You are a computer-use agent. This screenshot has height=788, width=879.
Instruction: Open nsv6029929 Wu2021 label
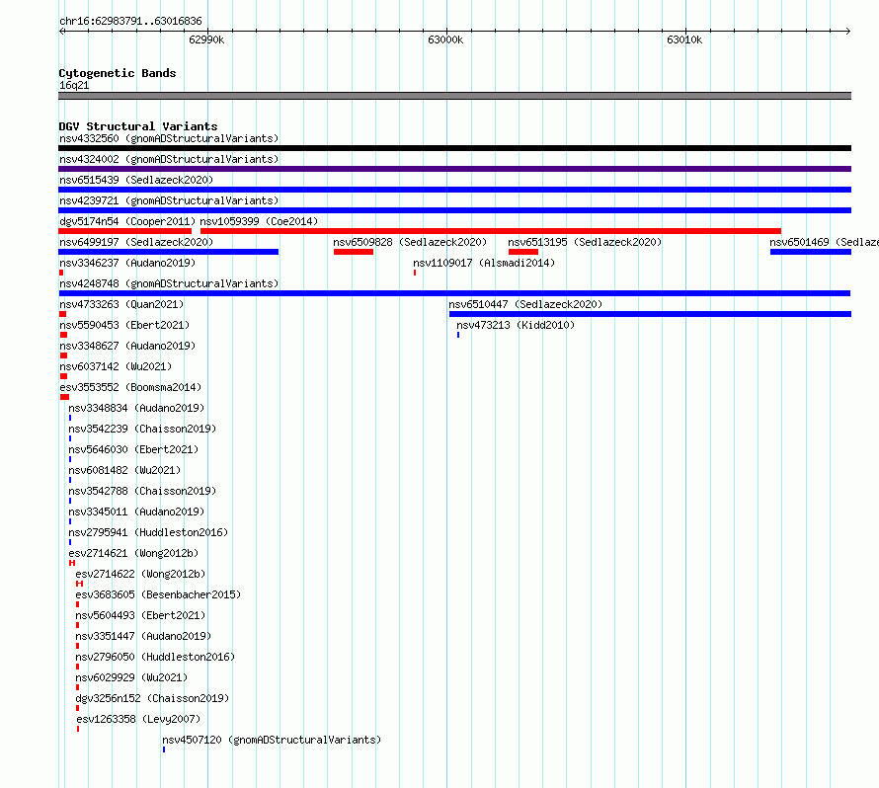[x=131, y=677]
